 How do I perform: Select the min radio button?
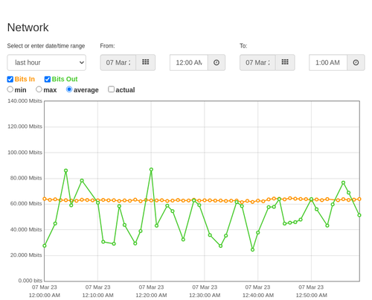pos(10,89)
